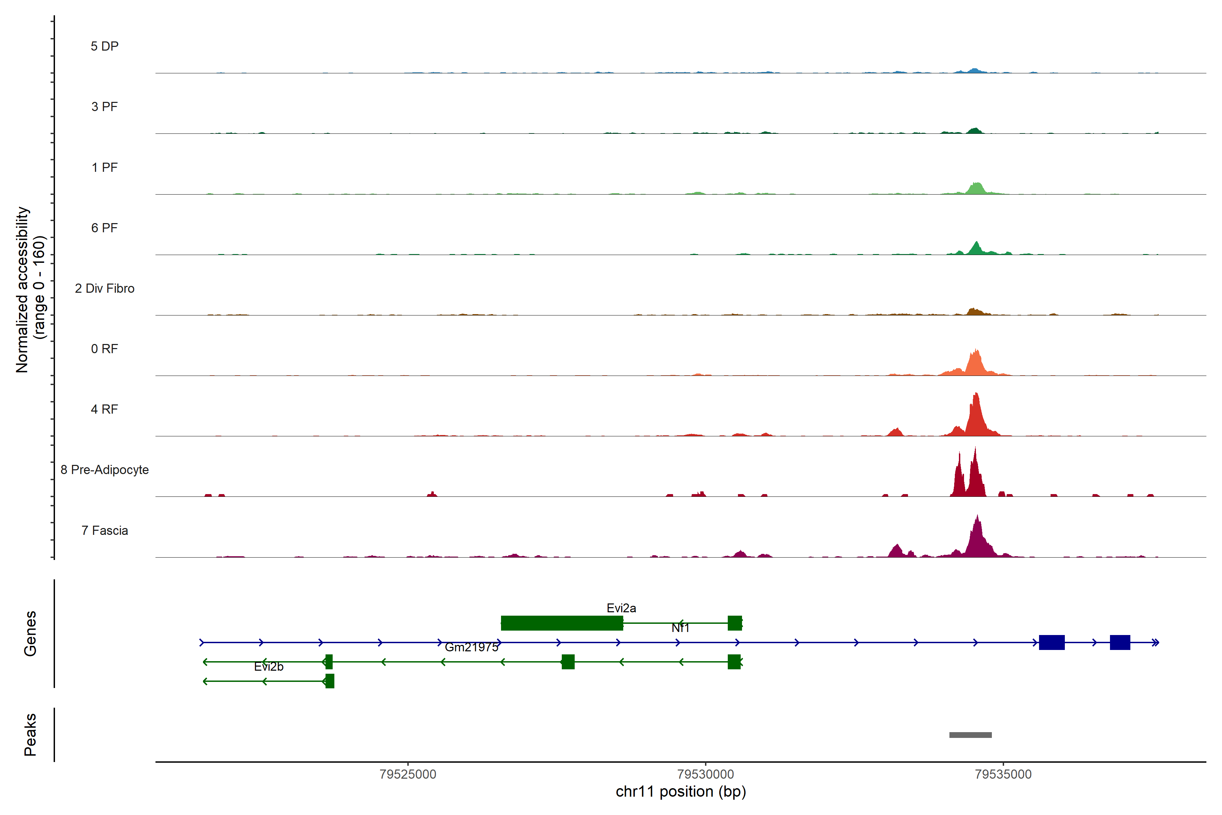Viewport: 1222px width, 815px height.
Task: Click the chr11 position (bp) axis title
Action: [681, 792]
